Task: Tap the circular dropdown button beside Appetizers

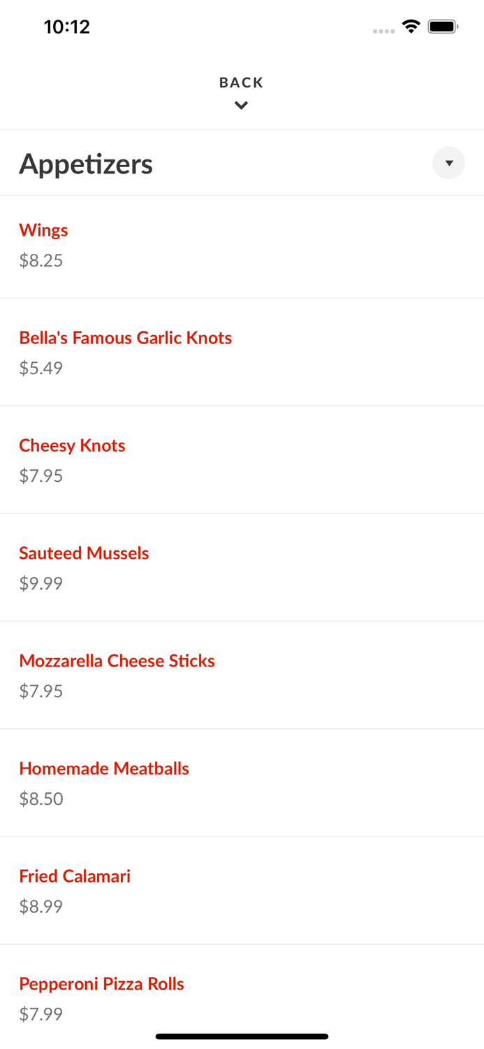Action: 448,163
